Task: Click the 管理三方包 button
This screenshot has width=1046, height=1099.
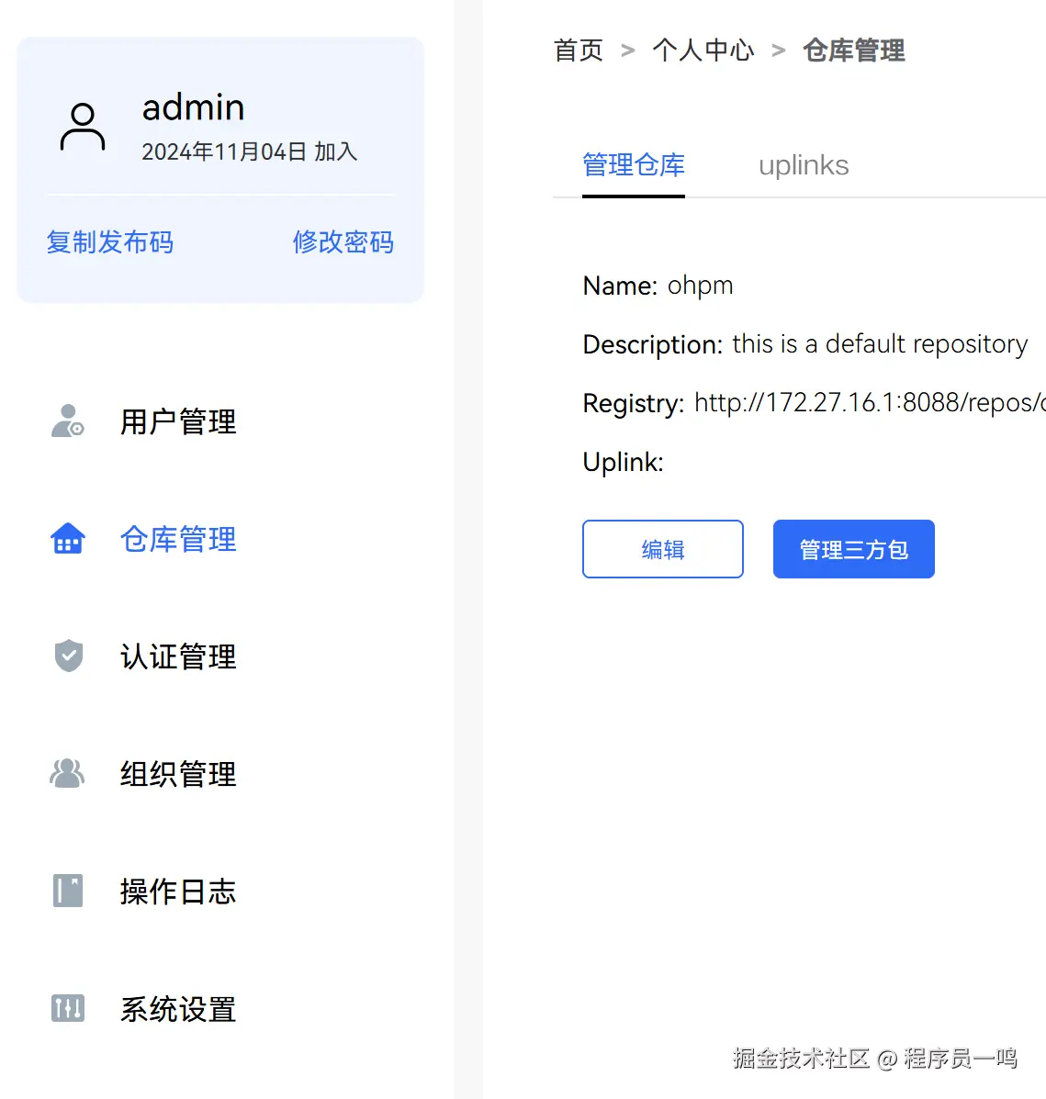Action: (x=853, y=549)
